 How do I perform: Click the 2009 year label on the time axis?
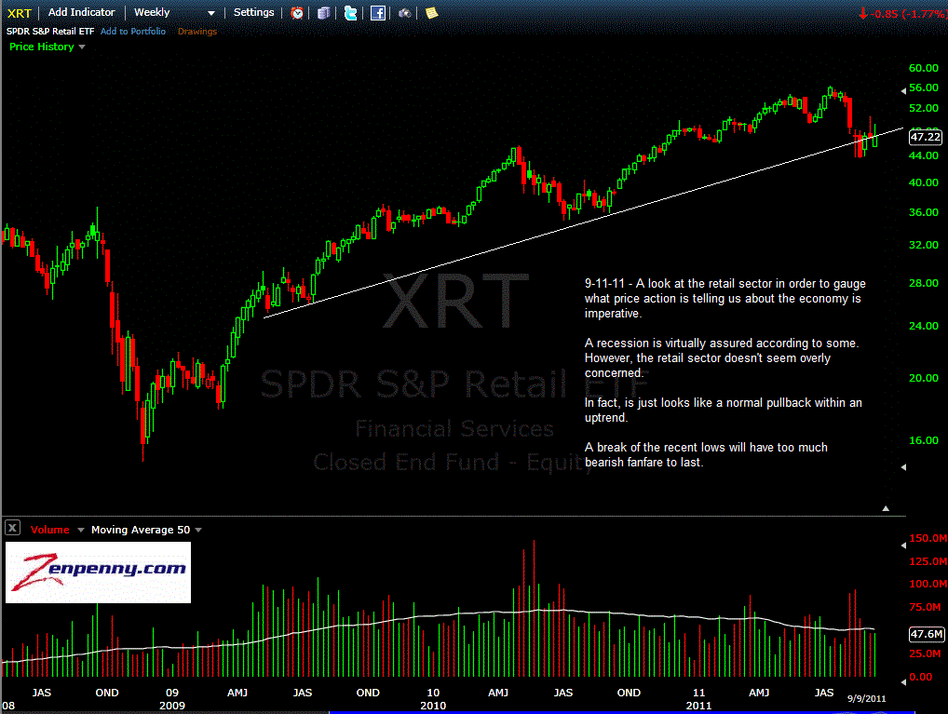click(x=172, y=706)
